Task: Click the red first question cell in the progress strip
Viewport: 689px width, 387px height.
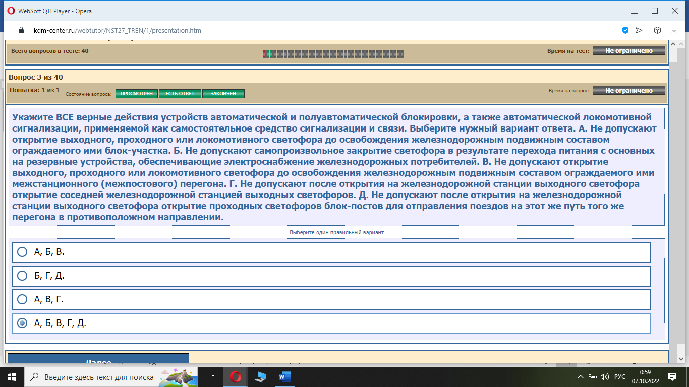Action: click(264, 54)
